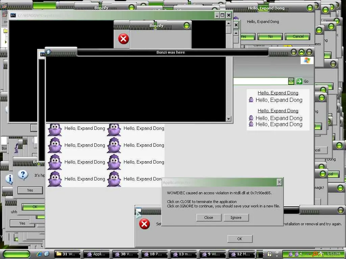The image size is (346, 259).
Task: Click the red X error icon in the Bonzify dialog
Action: [123, 39]
